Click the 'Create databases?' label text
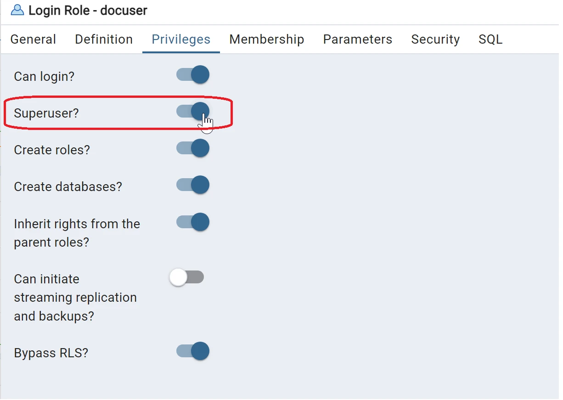The image size is (563, 400). point(68,187)
